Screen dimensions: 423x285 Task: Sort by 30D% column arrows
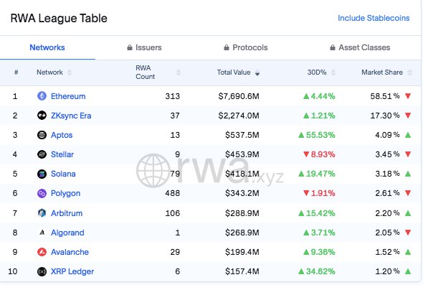click(333, 73)
